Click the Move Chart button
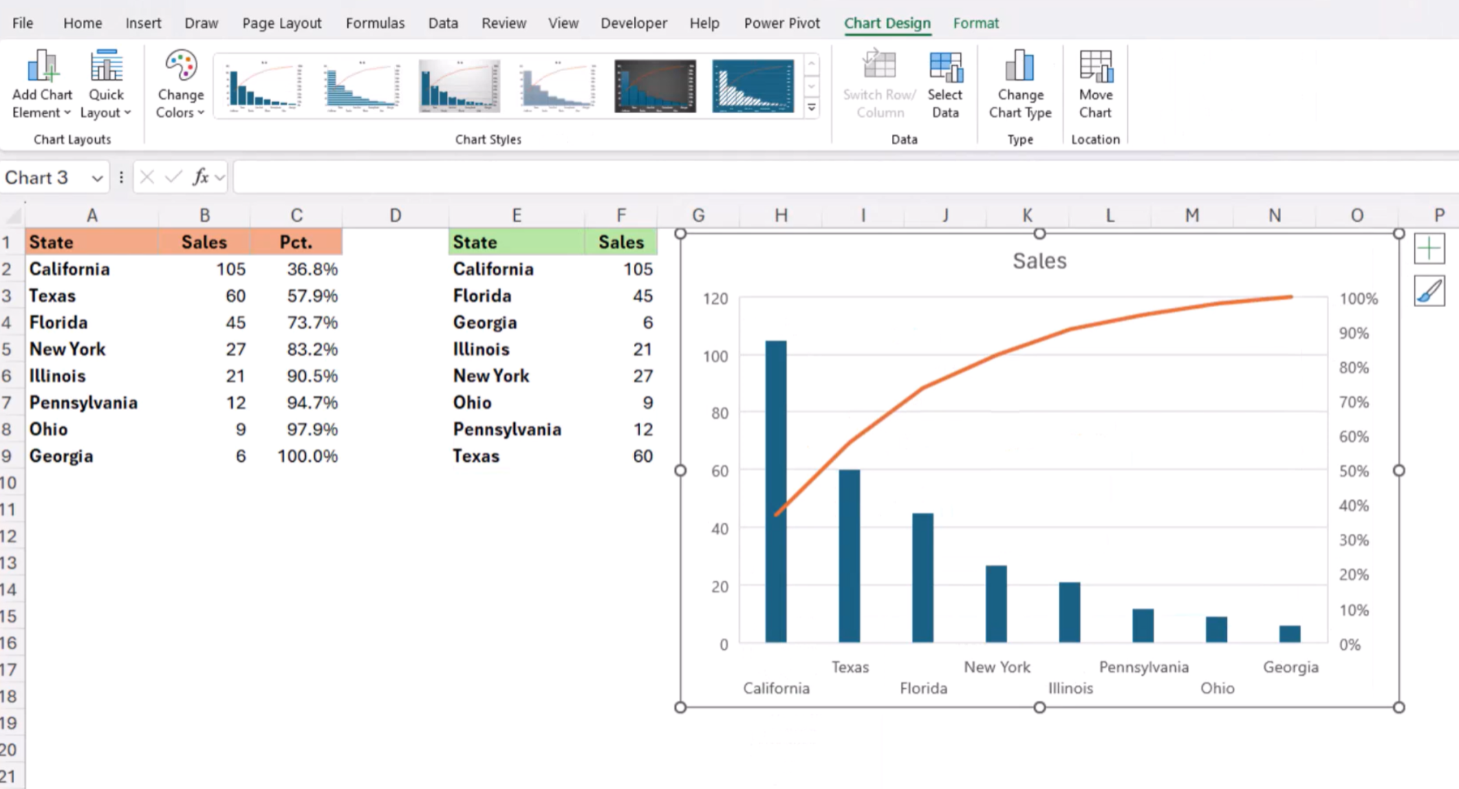The width and height of the screenshot is (1459, 789). [1095, 84]
